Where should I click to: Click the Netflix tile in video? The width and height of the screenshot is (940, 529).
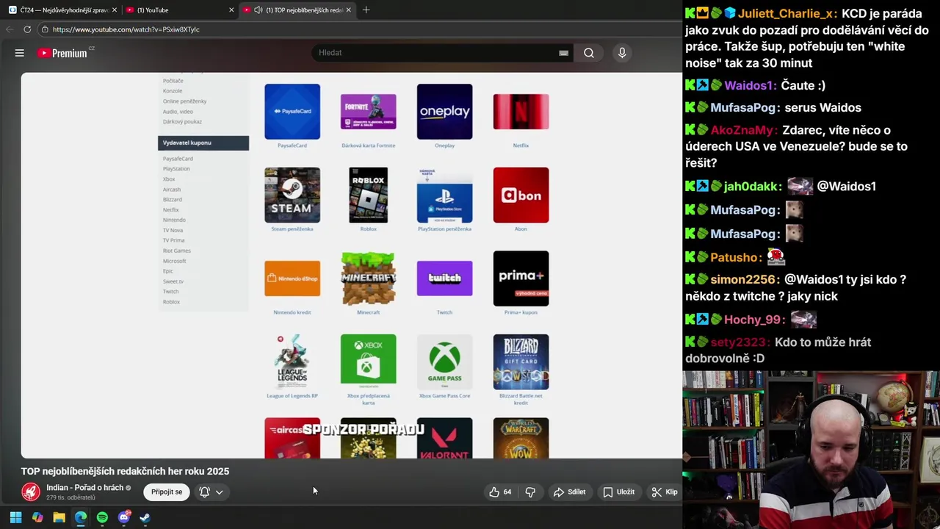(521, 112)
